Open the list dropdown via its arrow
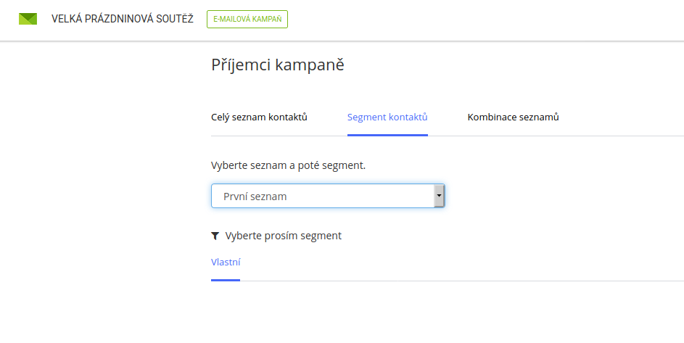This screenshot has width=684, height=343. tap(439, 196)
